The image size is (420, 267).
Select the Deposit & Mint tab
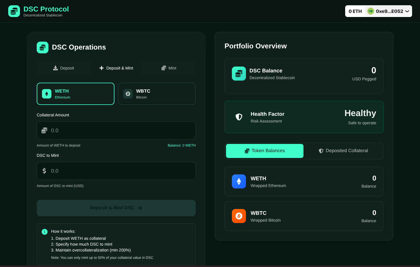click(x=116, y=68)
